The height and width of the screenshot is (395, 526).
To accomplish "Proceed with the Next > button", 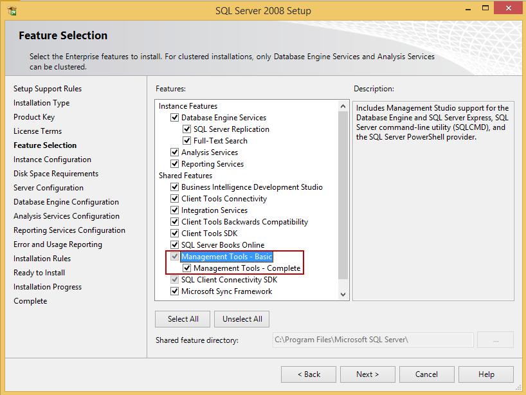I will (x=368, y=374).
